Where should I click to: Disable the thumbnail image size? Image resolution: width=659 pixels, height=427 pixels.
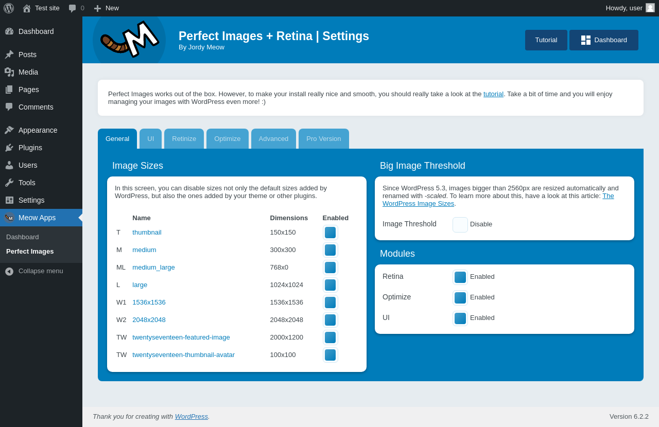click(x=330, y=233)
